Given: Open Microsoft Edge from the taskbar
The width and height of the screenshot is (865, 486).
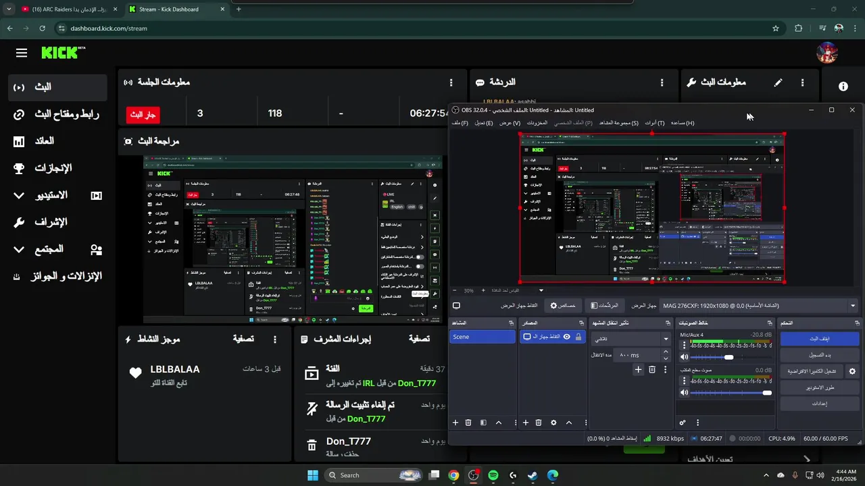Looking at the screenshot, I should pos(553,475).
